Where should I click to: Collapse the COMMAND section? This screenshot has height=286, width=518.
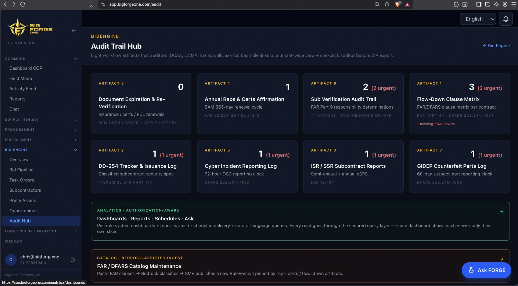click(41, 59)
